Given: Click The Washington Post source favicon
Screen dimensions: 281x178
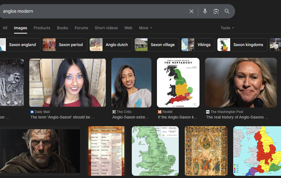Looking at the screenshot, I should 208,112.
